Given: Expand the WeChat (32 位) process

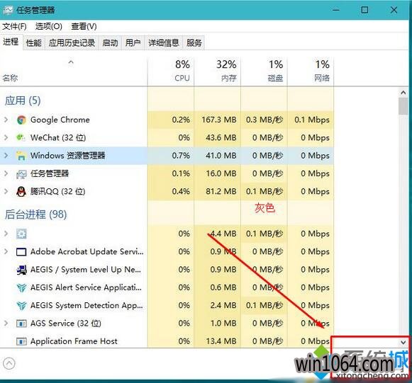Looking at the screenshot, I should (6, 137).
